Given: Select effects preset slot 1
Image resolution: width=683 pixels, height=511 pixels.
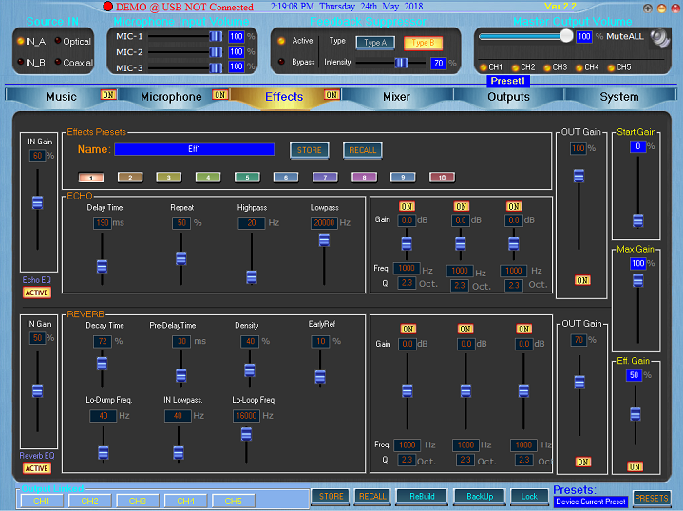Looking at the screenshot, I should coord(91,178).
